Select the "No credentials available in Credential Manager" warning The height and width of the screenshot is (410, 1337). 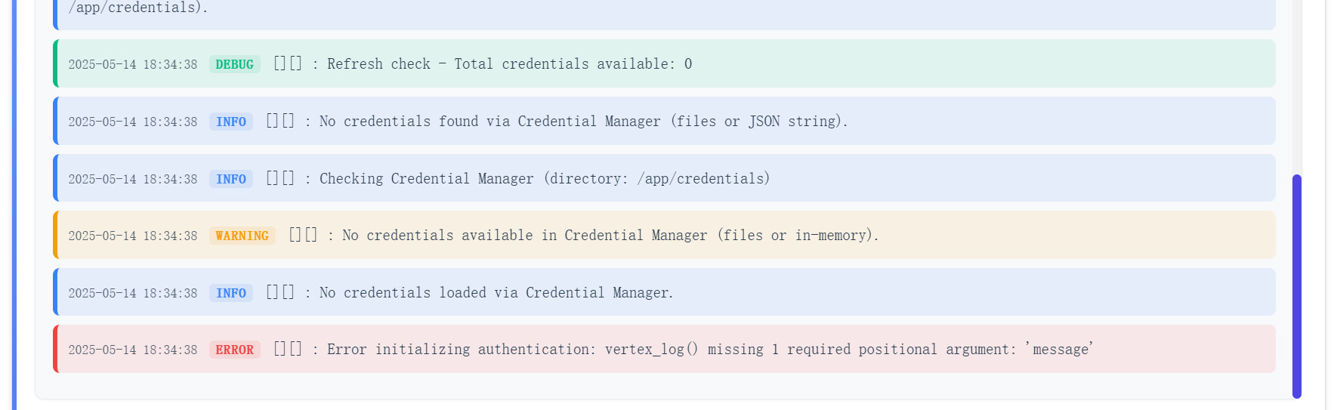[x=610, y=236]
